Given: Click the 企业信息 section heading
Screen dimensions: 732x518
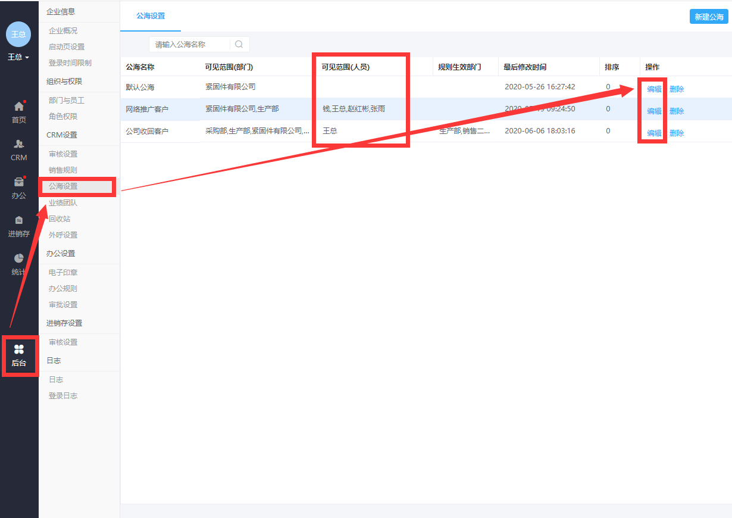Looking at the screenshot, I should [x=61, y=11].
